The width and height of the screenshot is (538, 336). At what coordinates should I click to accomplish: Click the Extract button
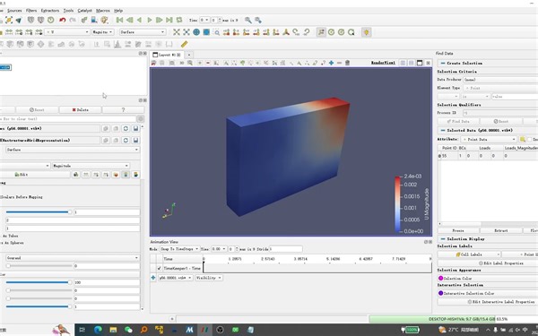501,231
